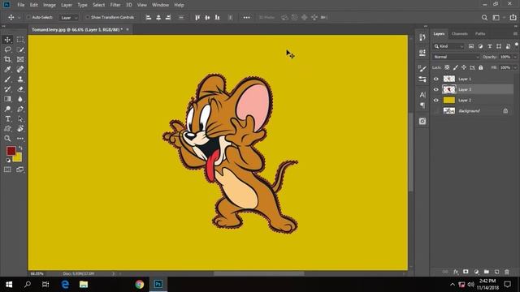520x292 pixels.
Task: Swap foreground and background colors
Action: 20,148
